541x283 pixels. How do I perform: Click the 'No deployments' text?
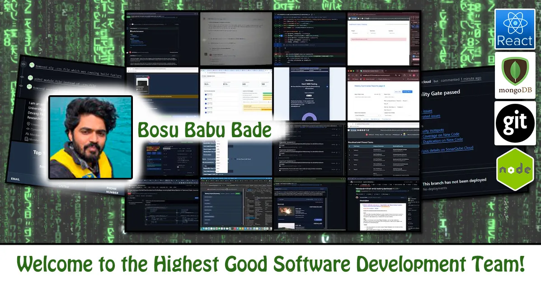coord(435,189)
